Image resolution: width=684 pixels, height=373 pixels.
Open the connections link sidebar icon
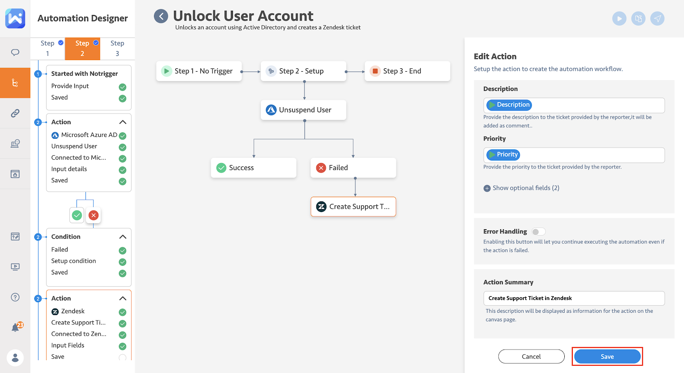tap(15, 113)
